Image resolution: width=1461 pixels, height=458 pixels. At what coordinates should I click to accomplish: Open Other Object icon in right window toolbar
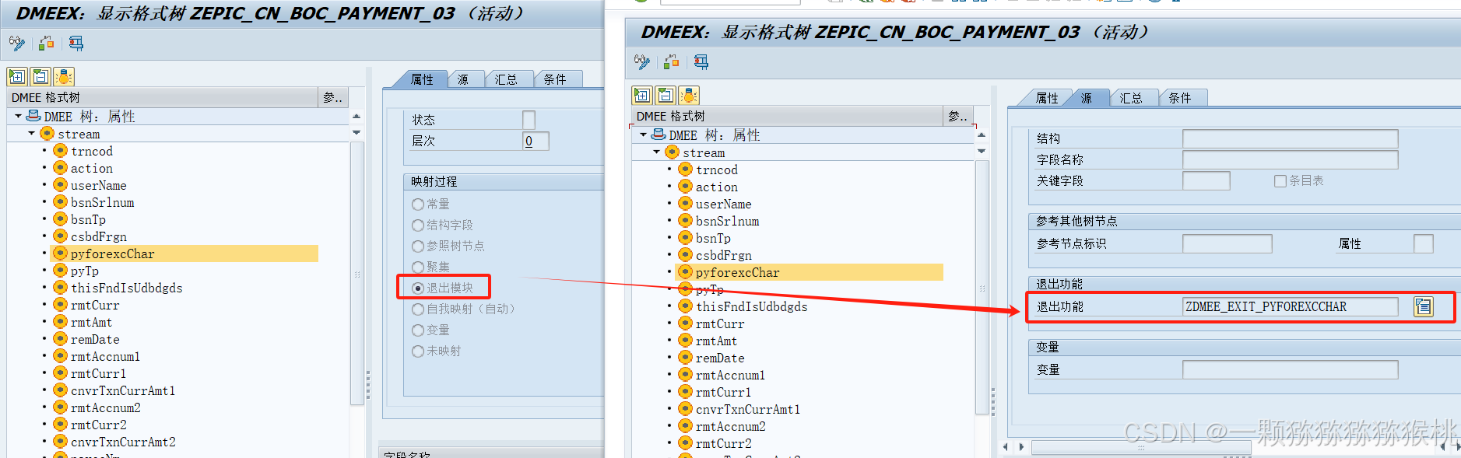pyautogui.click(x=672, y=61)
